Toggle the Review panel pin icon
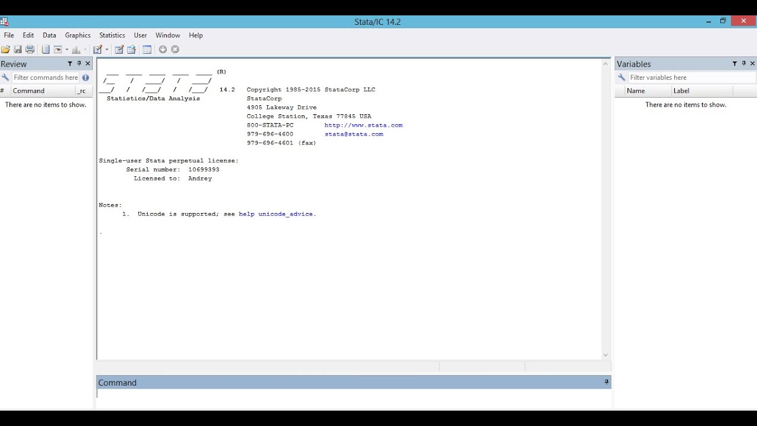This screenshot has height=426, width=757. click(x=79, y=64)
